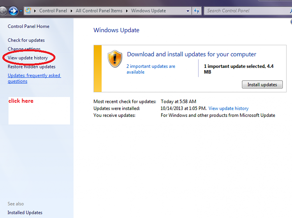Open Restore hidden updates
Screen dimensions: 292x218
pyautogui.click(x=32, y=67)
